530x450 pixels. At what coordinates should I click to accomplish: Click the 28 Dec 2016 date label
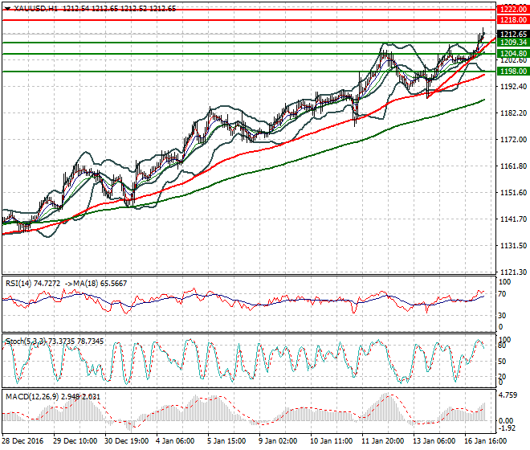click(x=22, y=441)
